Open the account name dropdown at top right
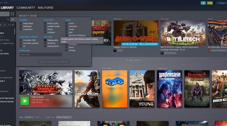The height and width of the screenshot is (126, 227). (x=223, y=3)
